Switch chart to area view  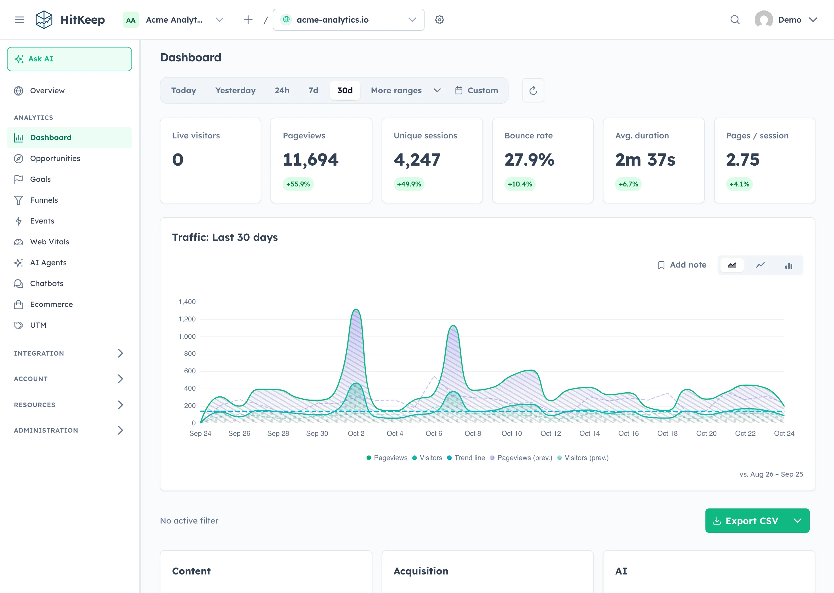point(732,265)
